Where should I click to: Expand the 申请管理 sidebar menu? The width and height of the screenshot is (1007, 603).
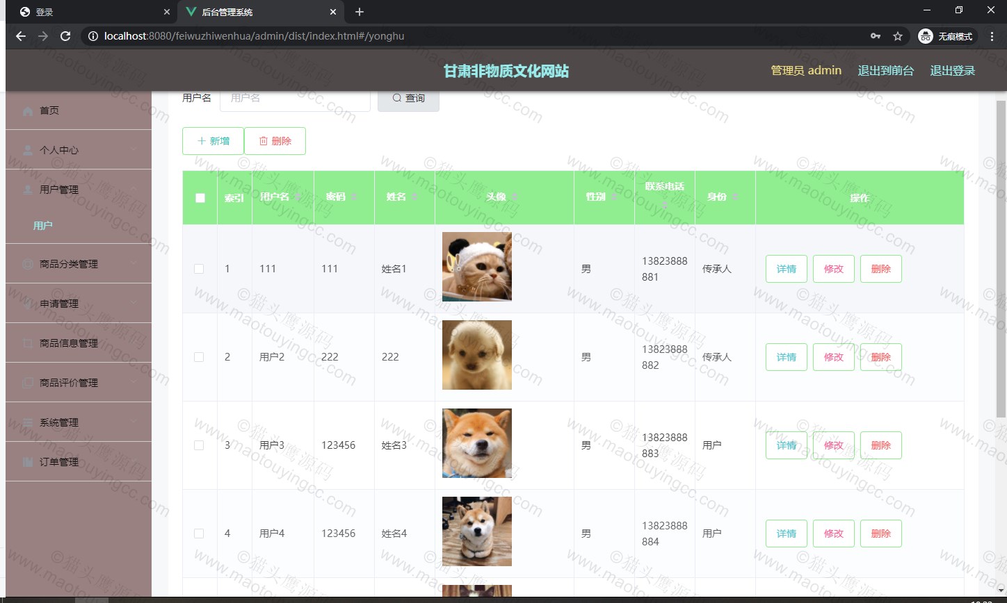coord(79,304)
